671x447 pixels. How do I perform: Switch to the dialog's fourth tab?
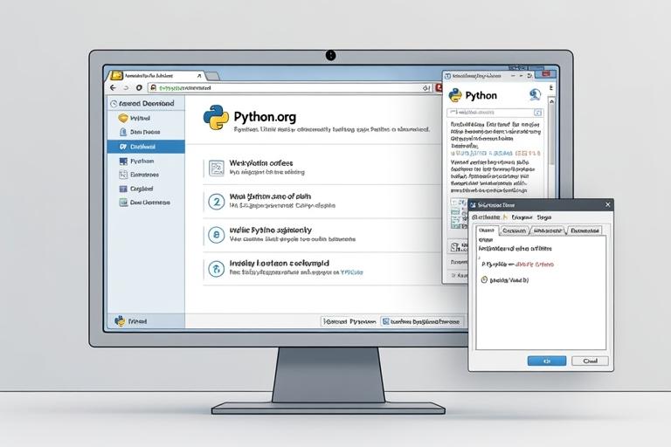point(585,230)
